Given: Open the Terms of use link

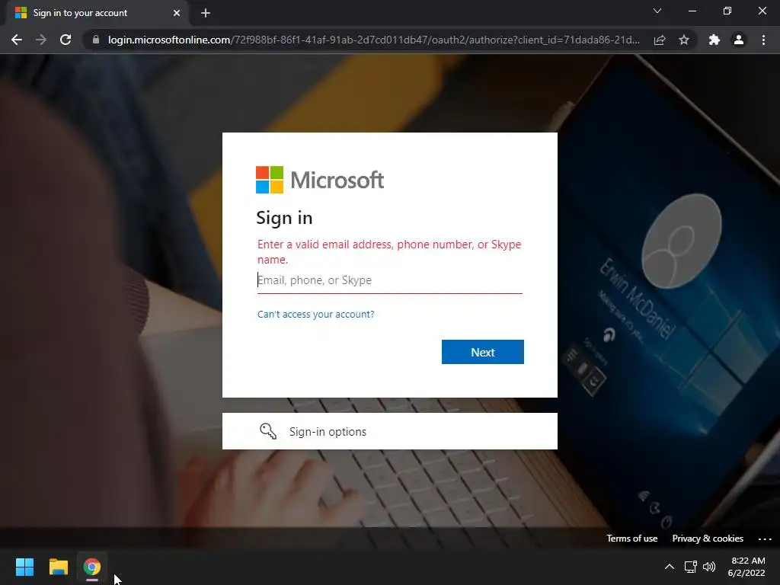Looking at the screenshot, I should click(631, 539).
